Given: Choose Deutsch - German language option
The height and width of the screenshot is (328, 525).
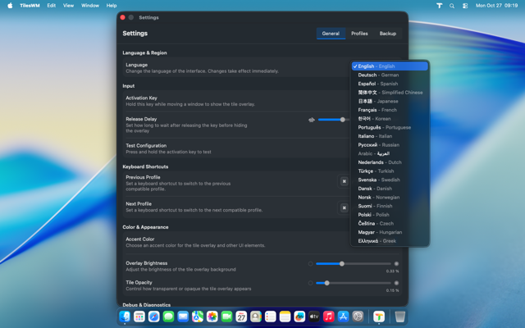Looking at the screenshot, I should point(390,75).
